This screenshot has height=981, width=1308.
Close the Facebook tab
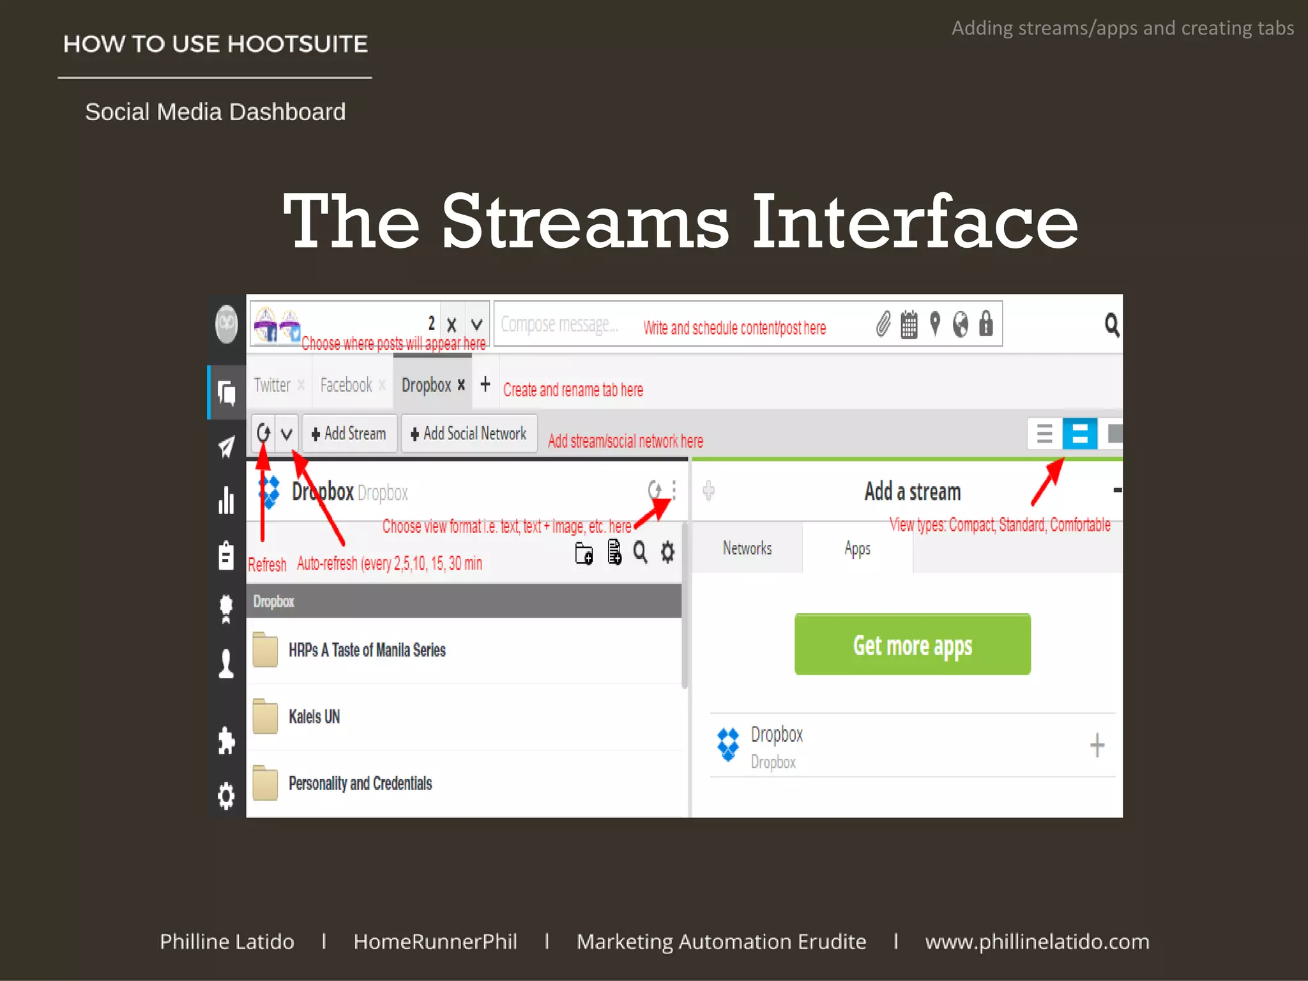(382, 384)
